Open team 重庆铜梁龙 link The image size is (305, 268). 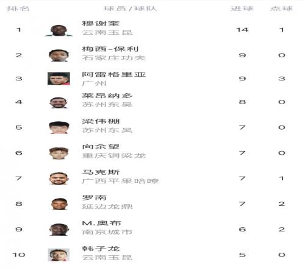pyautogui.click(x=114, y=155)
